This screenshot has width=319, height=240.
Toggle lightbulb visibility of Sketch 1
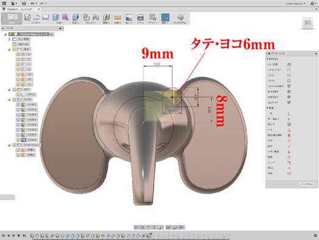click(x=18, y=104)
